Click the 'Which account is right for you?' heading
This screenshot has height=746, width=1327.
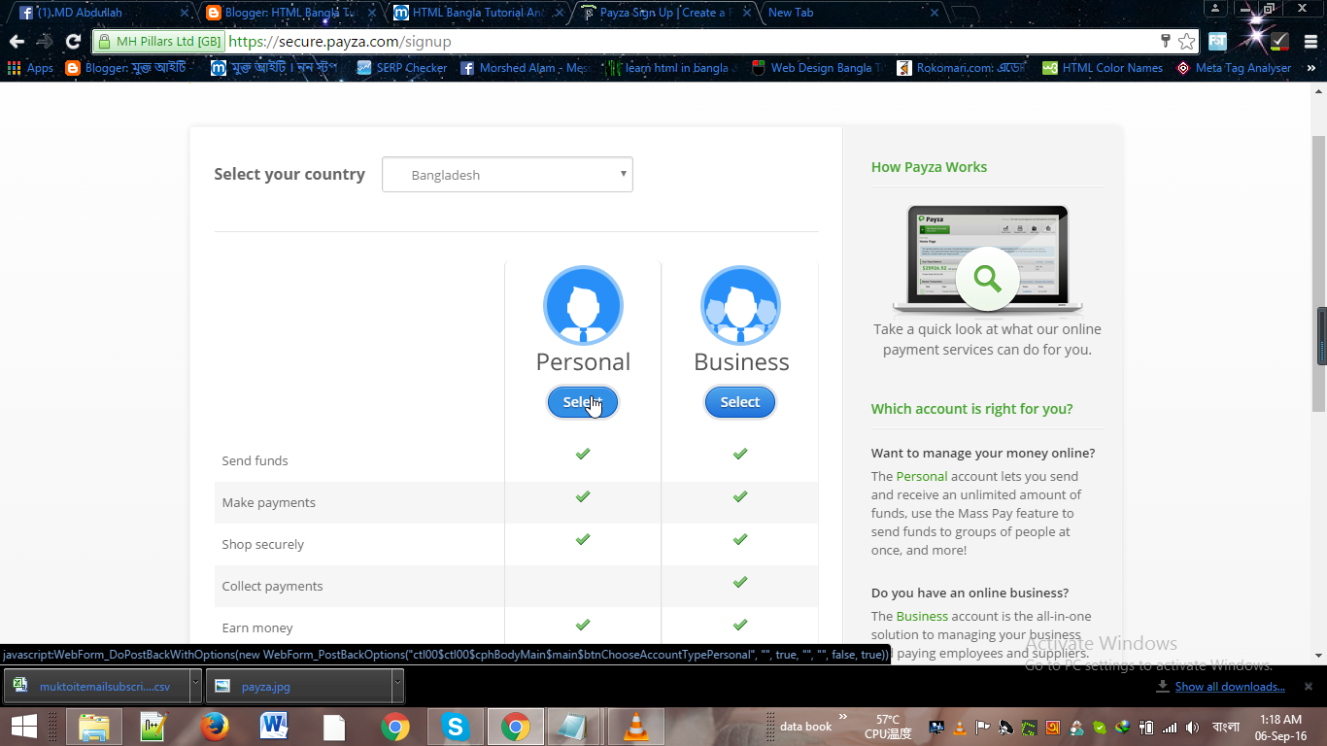point(971,409)
